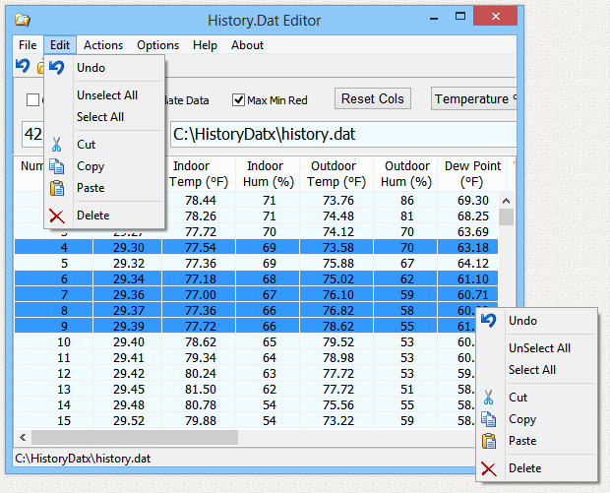610x493 pixels.
Task: Click indoor temp cell 81.50
Action: pyautogui.click(x=199, y=389)
